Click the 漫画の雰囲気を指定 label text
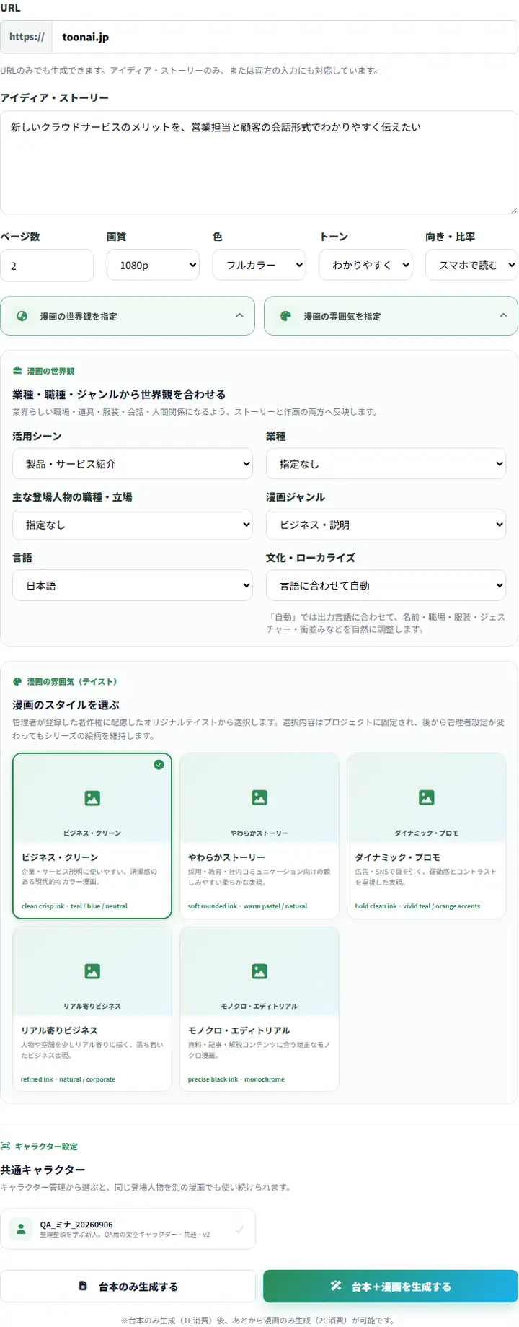 pos(342,316)
